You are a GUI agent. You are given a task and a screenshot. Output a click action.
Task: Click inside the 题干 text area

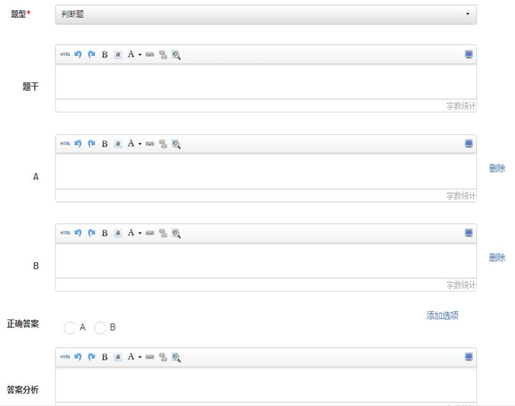pyautogui.click(x=265, y=81)
